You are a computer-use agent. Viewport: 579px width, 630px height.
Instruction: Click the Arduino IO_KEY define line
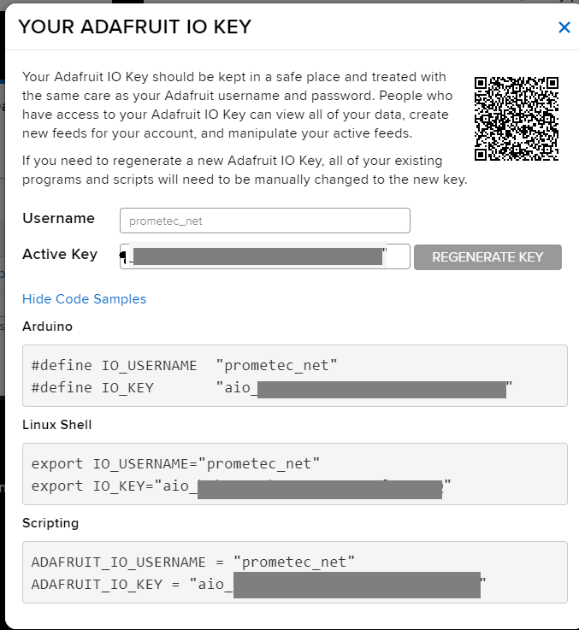point(271,388)
